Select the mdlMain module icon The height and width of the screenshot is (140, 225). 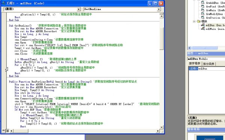[x=203, y=29]
